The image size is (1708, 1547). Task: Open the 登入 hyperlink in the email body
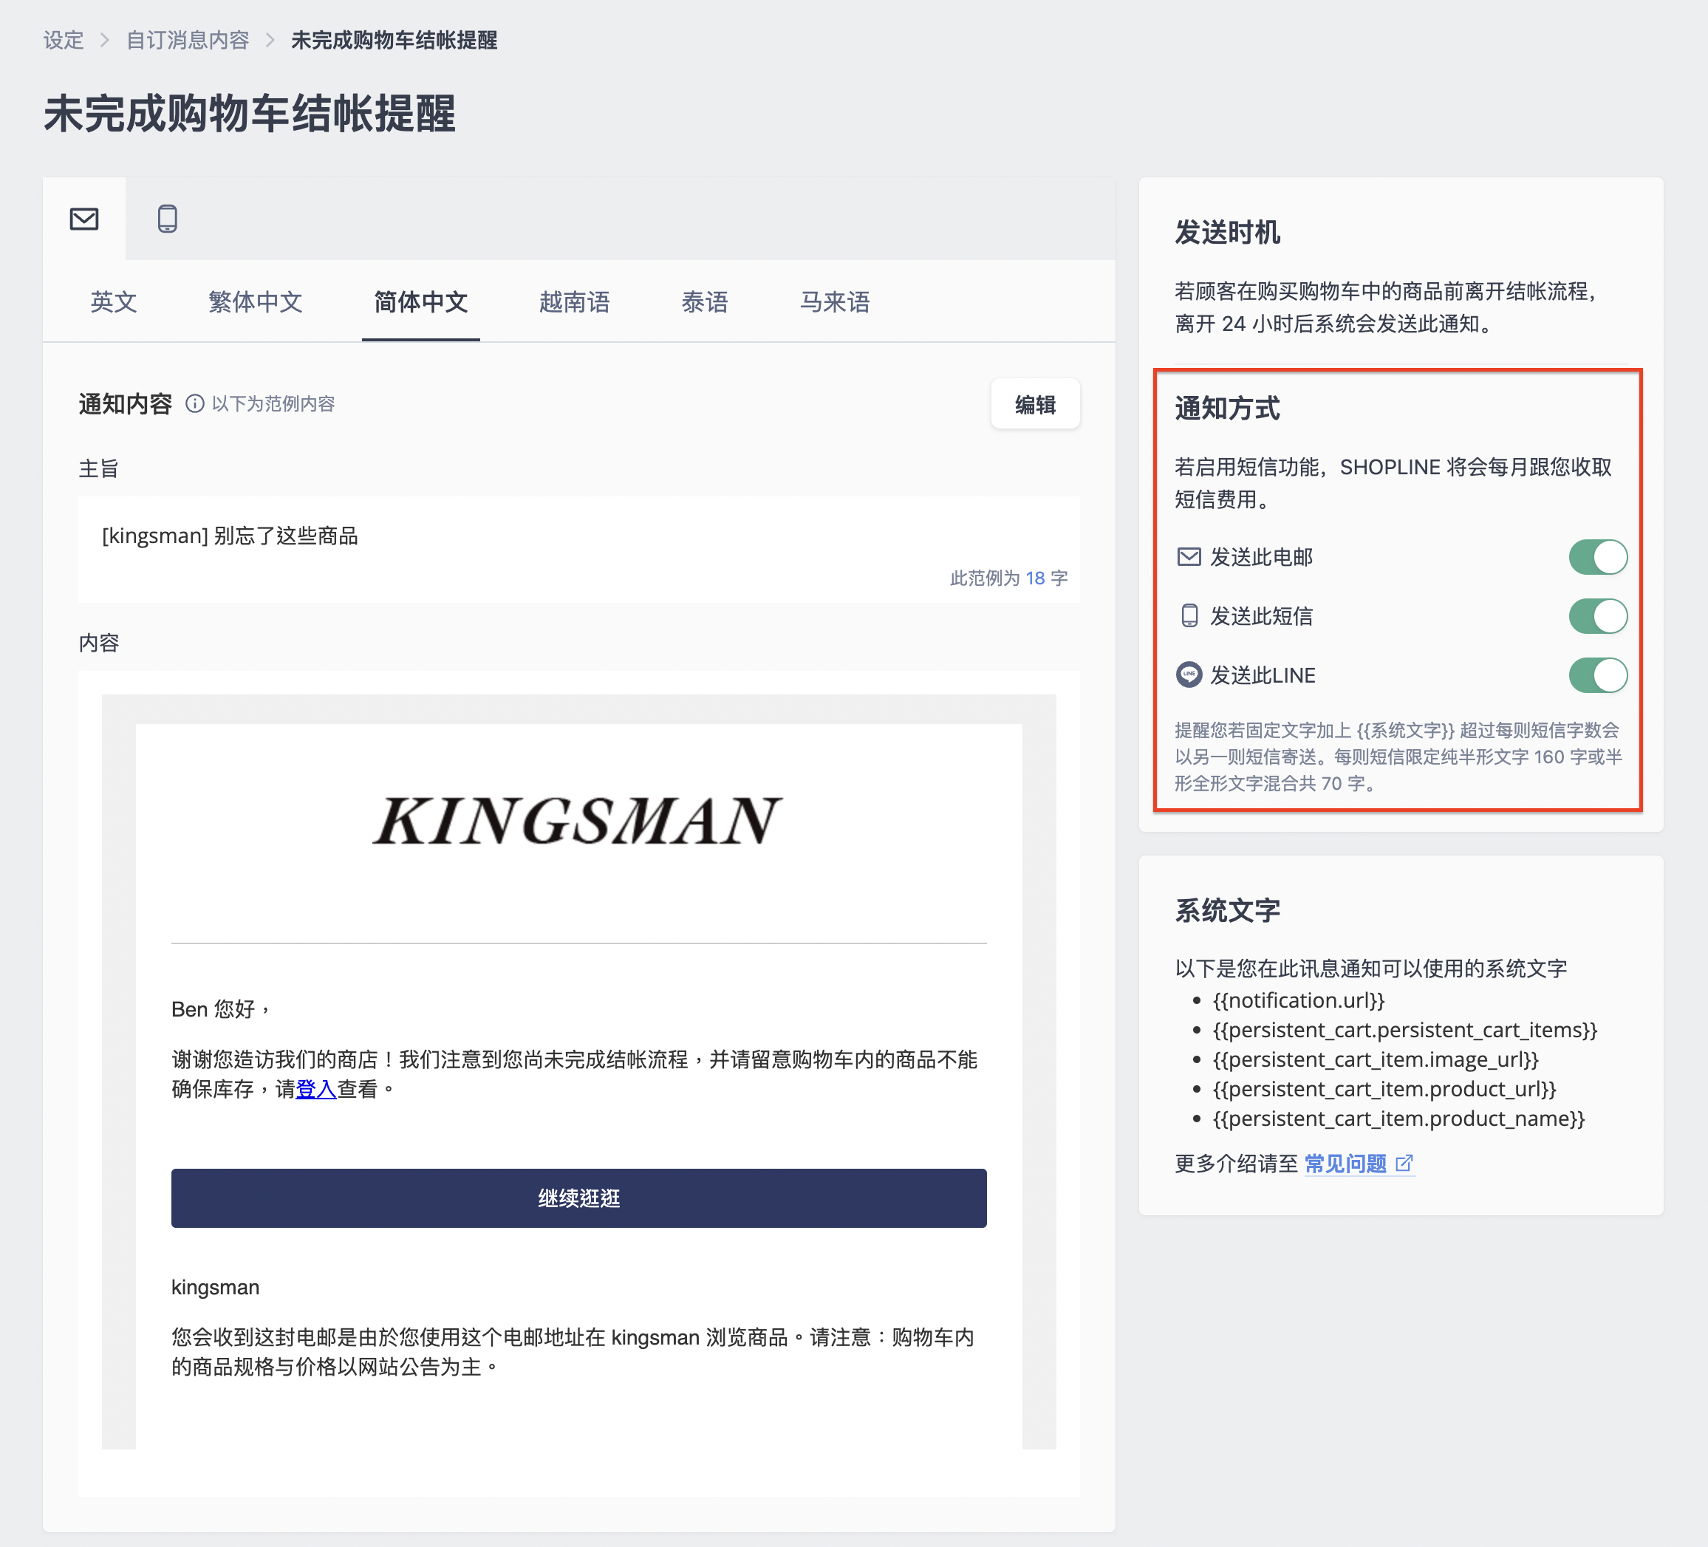(316, 1089)
